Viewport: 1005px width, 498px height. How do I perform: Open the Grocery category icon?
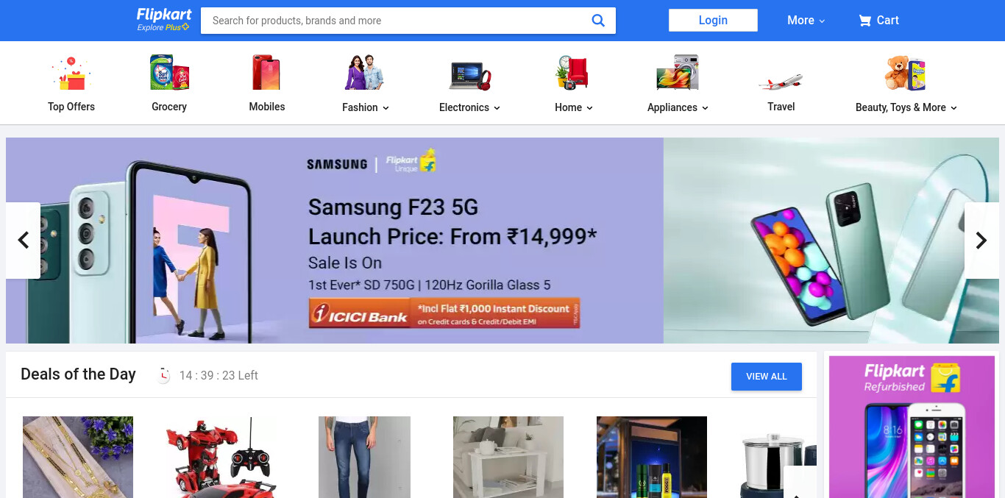pyautogui.click(x=169, y=73)
